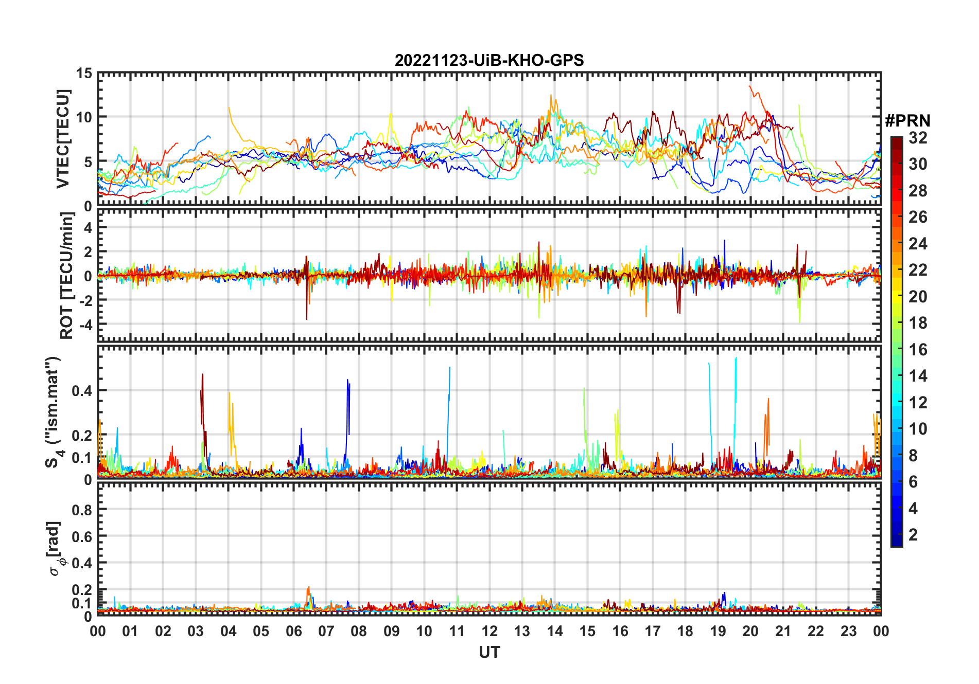Select colorbar tick label 30
The height and width of the screenshot is (684, 979).
pos(918,164)
